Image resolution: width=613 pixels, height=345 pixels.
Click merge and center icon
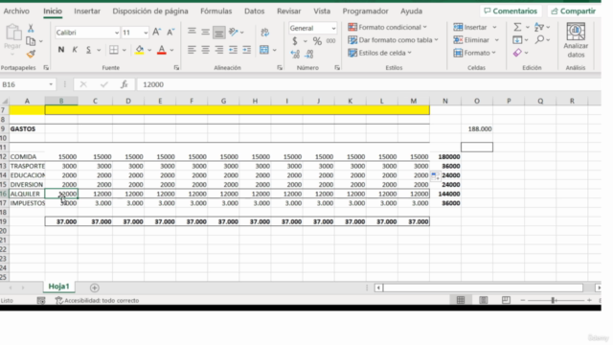coord(264,50)
